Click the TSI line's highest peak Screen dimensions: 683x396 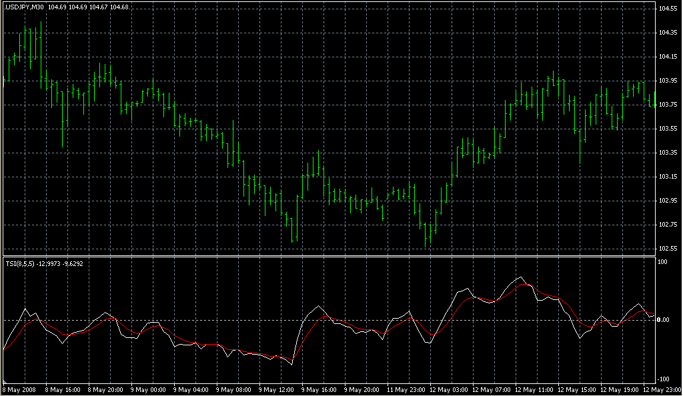tap(521, 277)
